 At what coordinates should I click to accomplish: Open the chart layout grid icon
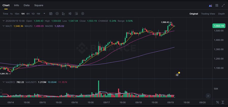[217, 5]
